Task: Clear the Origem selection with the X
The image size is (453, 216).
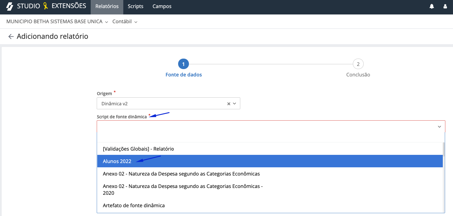Action: coord(229,104)
